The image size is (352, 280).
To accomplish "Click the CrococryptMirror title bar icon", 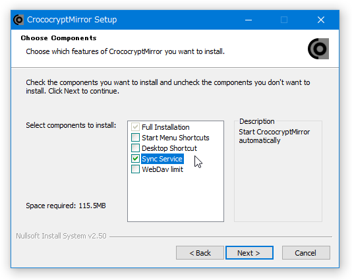I will click(x=18, y=20).
